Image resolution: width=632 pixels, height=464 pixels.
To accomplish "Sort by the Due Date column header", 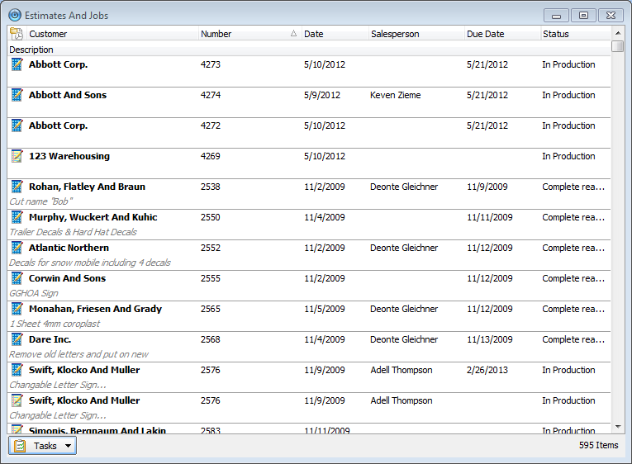I will coord(501,34).
